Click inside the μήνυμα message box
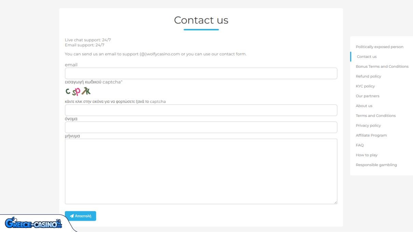Image resolution: width=413 pixels, height=232 pixels. point(201,171)
